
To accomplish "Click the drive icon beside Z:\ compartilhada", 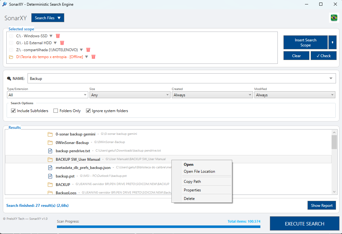I will click(x=11, y=50).
